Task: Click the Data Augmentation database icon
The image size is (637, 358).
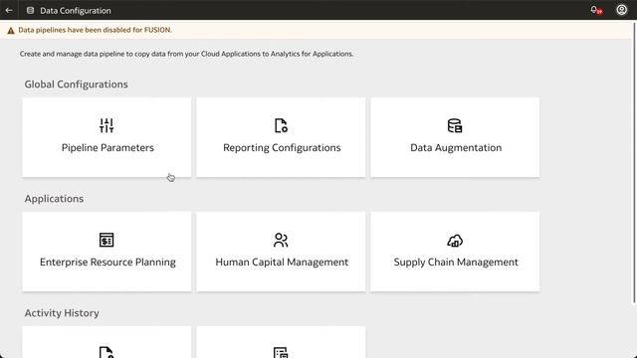Action: (455, 125)
